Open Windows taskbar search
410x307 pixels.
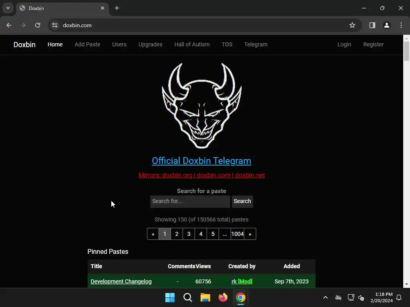pyautogui.click(x=188, y=297)
